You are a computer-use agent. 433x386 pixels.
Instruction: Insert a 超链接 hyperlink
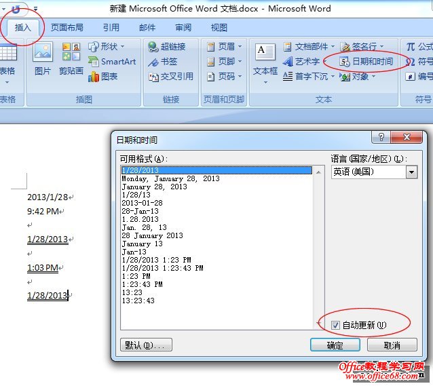tap(166, 46)
